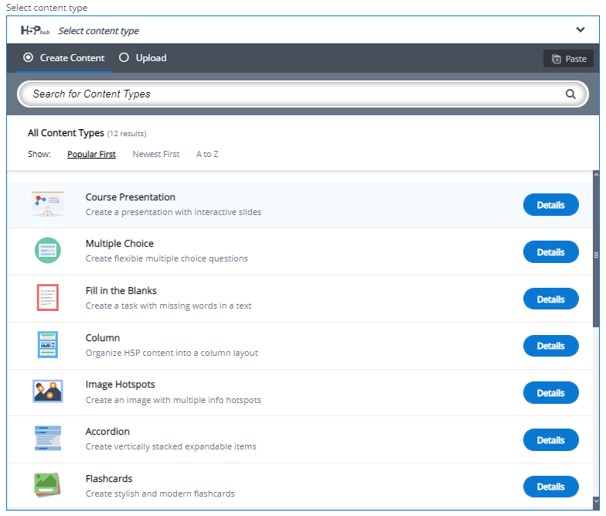This screenshot has height=516, width=606.
Task: Switch to the Upload radio option
Action: 124,58
